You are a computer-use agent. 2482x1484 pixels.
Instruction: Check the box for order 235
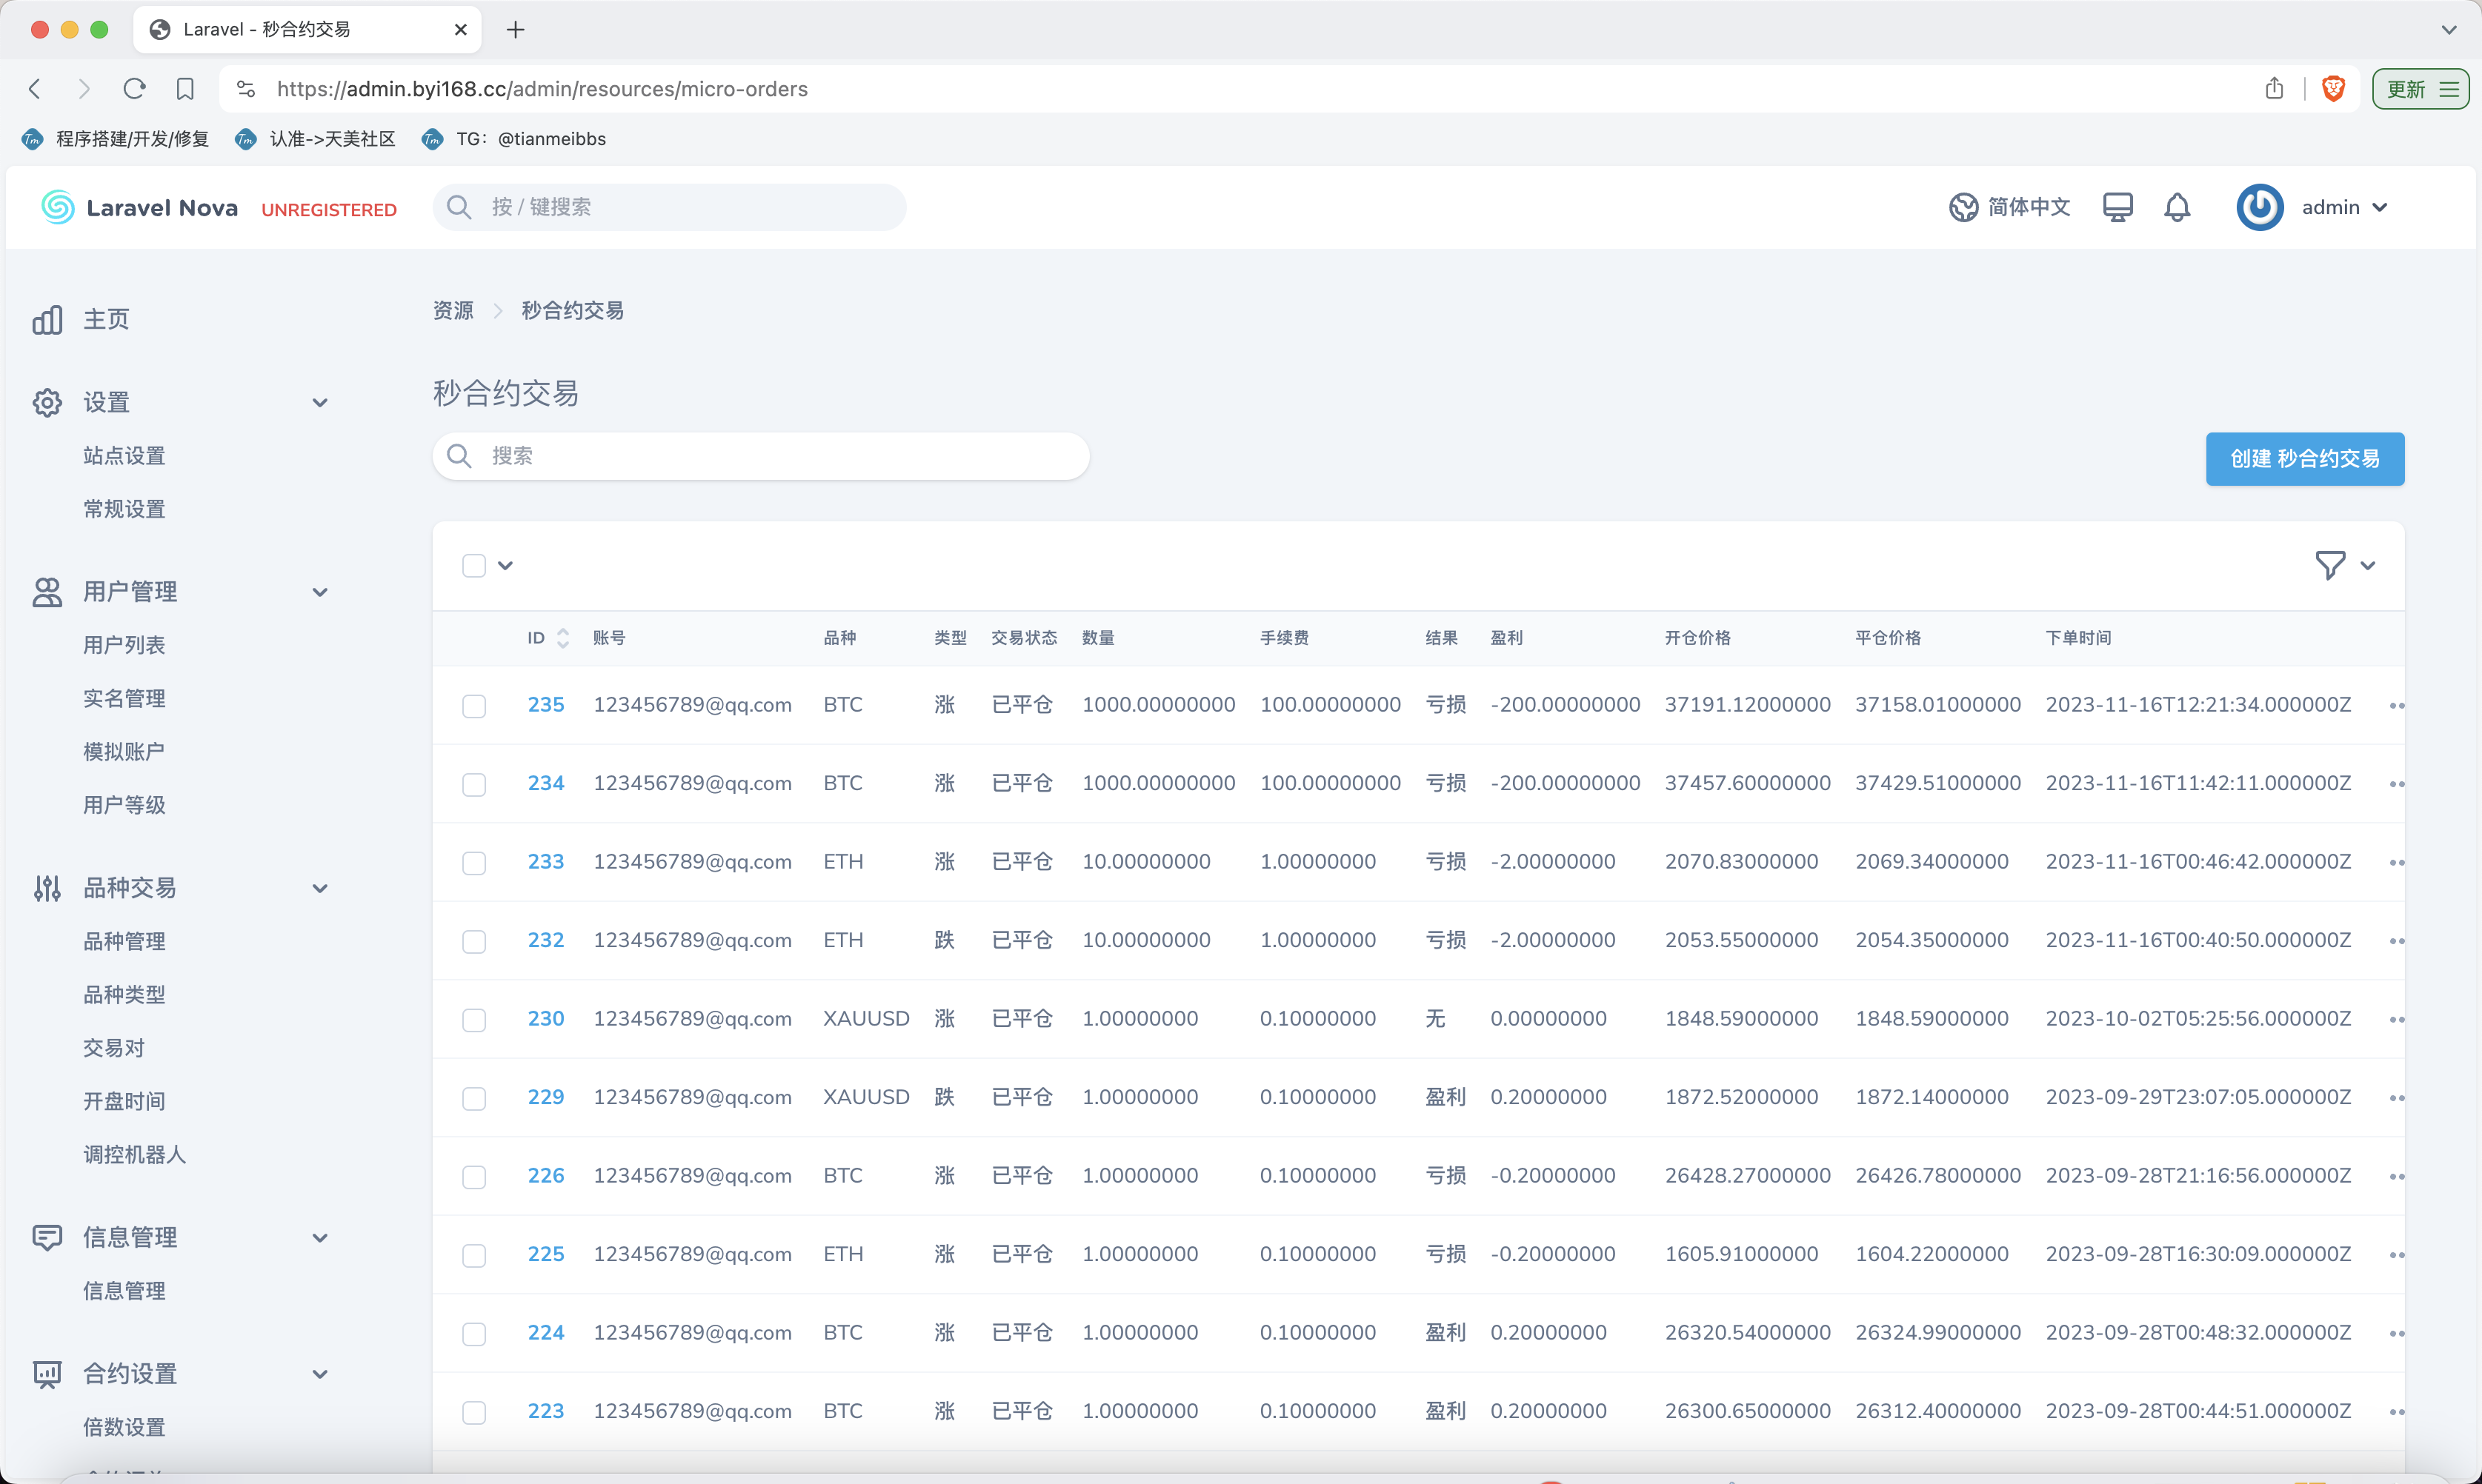[x=474, y=706]
